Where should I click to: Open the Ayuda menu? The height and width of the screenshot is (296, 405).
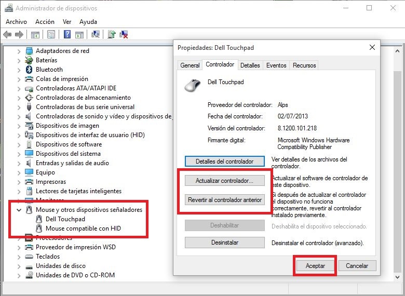(88, 22)
